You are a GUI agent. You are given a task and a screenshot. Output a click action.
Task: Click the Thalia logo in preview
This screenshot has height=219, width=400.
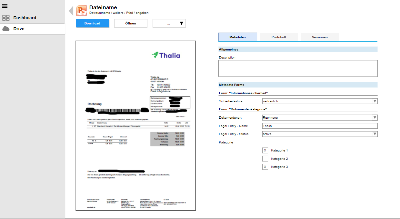[166, 55]
